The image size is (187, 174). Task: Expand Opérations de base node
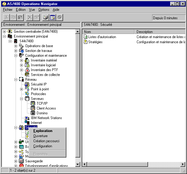point(16,46)
